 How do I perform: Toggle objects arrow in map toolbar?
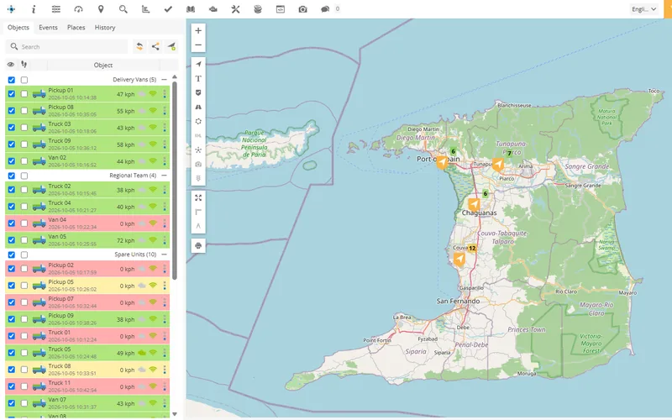pos(198,64)
